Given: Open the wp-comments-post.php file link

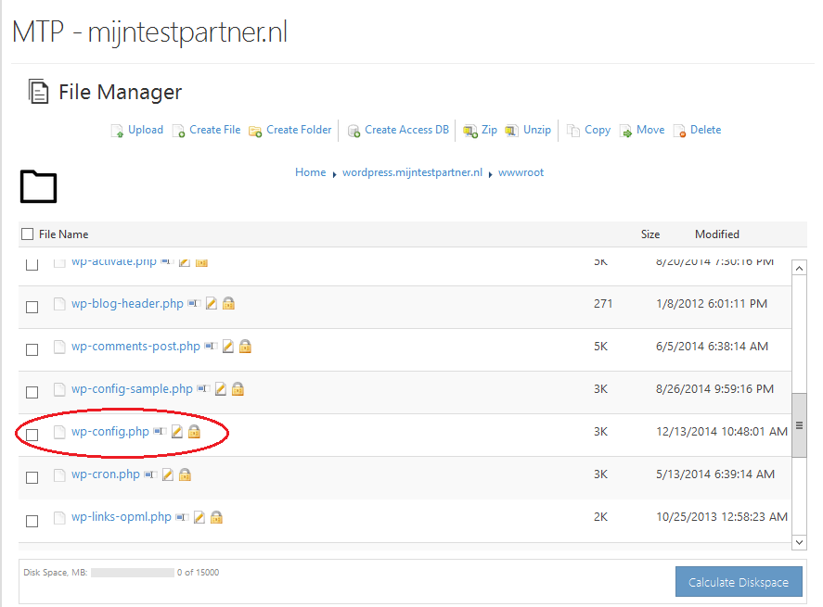Looking at the screenshot, I should click(136, 347).
